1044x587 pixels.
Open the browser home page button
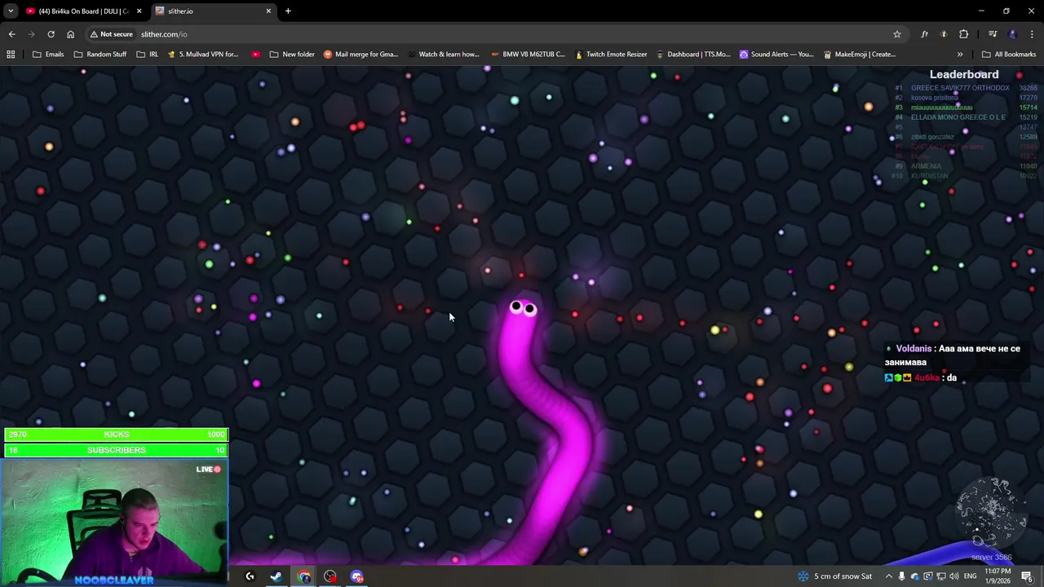[70, 34]
